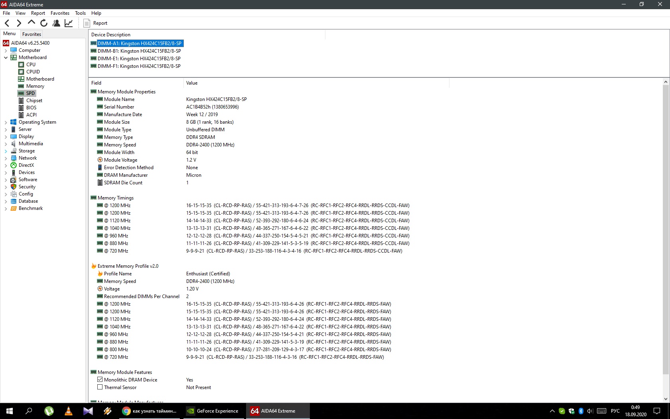Screen dimensions: 670x419
Task: Expand the Storage tree node
Action: coord(6,151)
